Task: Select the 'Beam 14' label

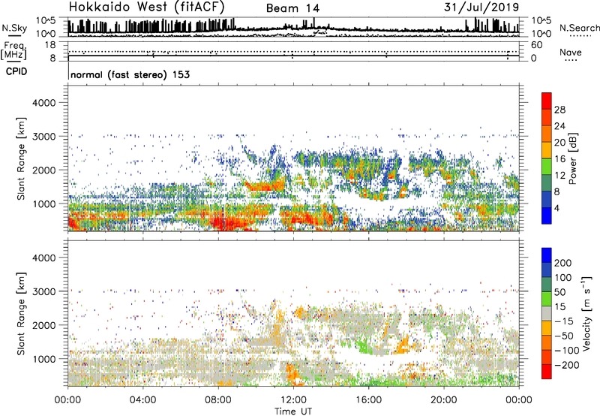Action: [x=292, y=8]
